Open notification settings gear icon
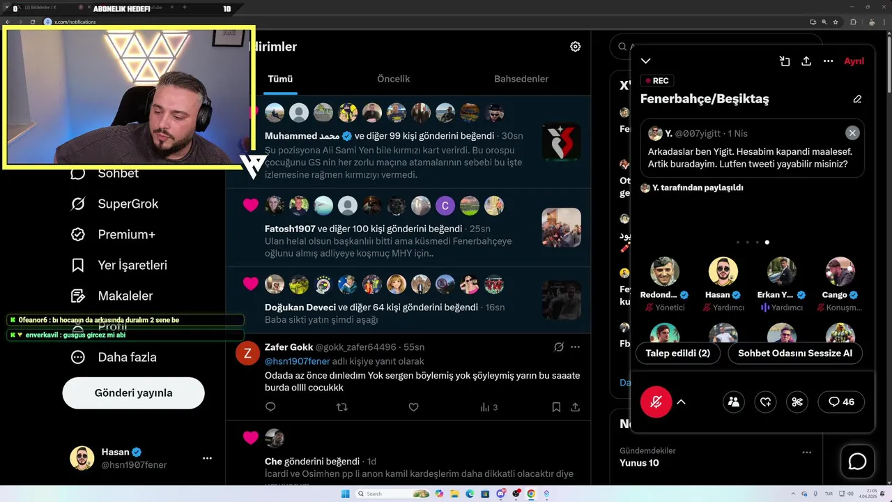 (x=575, y=47)
